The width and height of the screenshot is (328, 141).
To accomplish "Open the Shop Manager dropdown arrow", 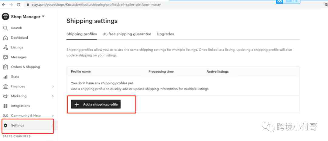I will pos(43,16).
